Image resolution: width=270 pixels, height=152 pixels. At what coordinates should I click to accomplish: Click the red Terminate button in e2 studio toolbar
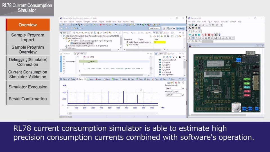tap(101, 25)
